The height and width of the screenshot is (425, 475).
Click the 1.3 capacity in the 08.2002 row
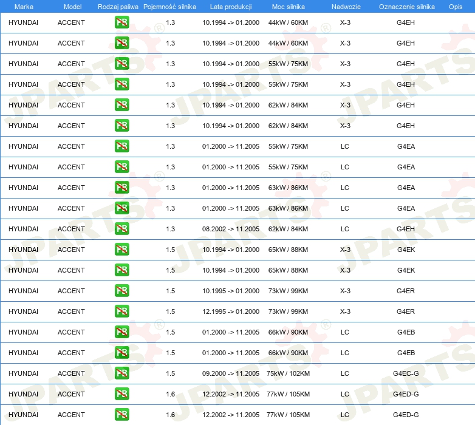[170, 229]
